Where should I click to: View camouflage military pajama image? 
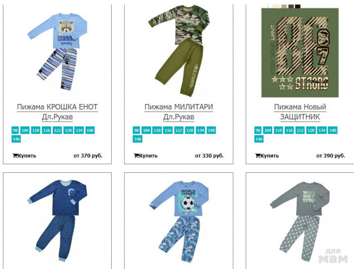coord(178,51)
